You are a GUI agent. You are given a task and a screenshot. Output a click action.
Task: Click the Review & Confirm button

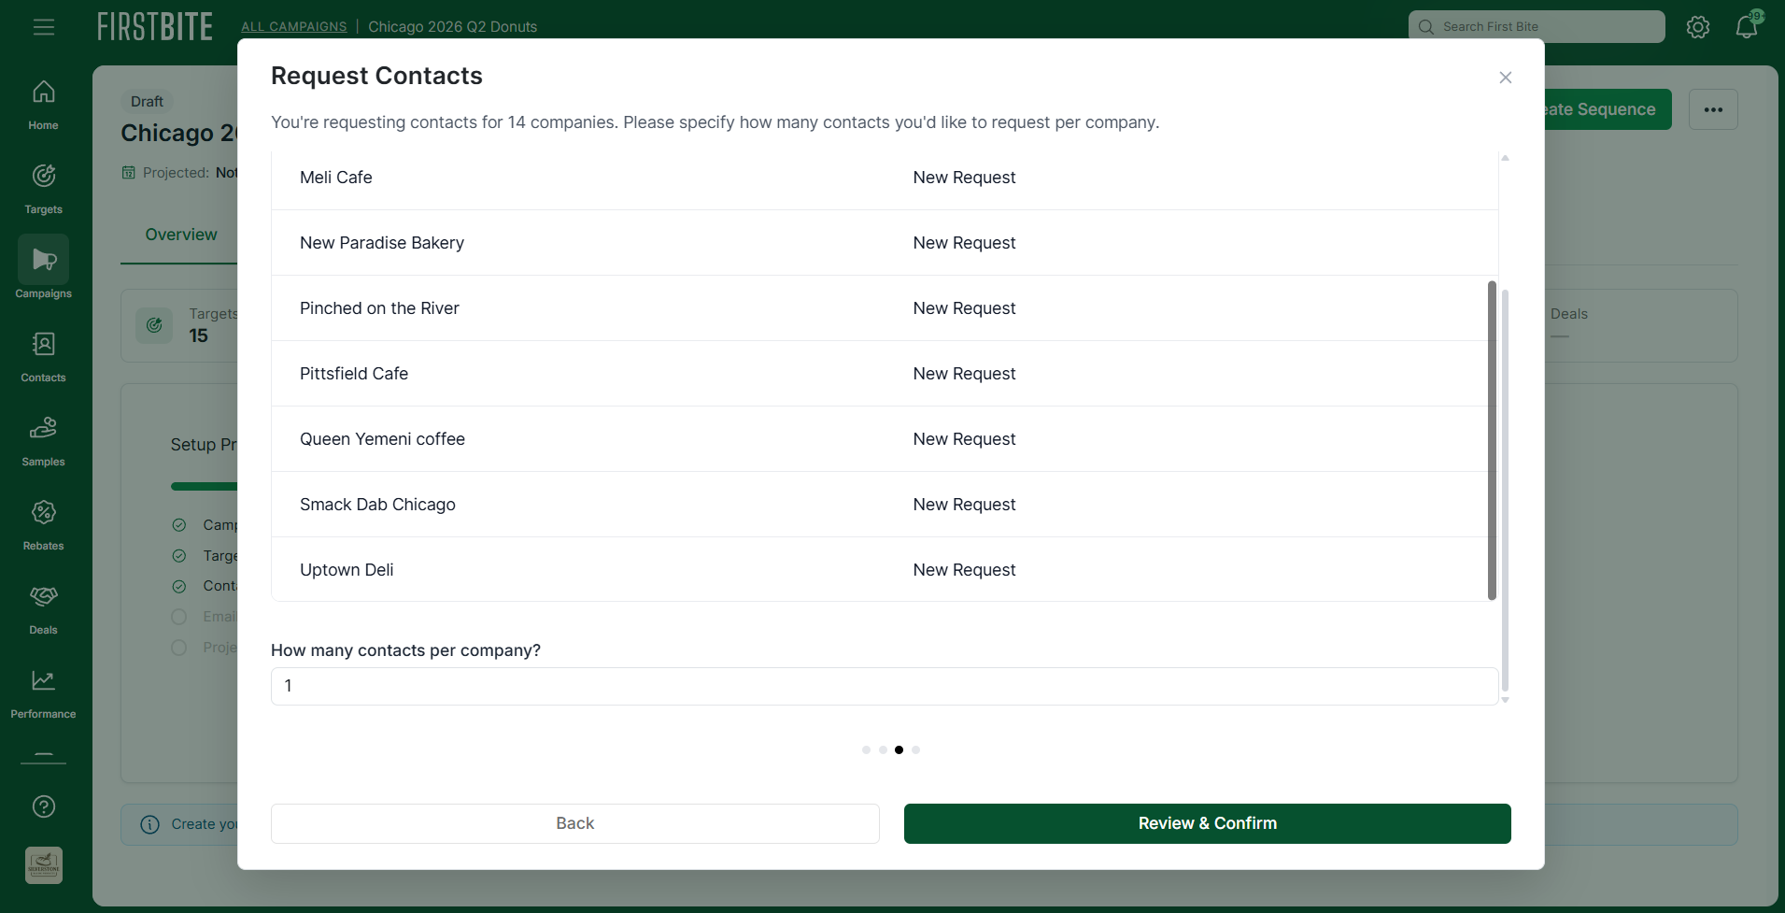click(1208, 823)
